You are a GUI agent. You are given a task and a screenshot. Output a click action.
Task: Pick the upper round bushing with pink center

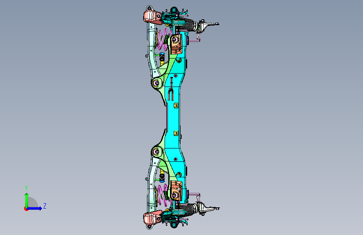tap(157, 83)
